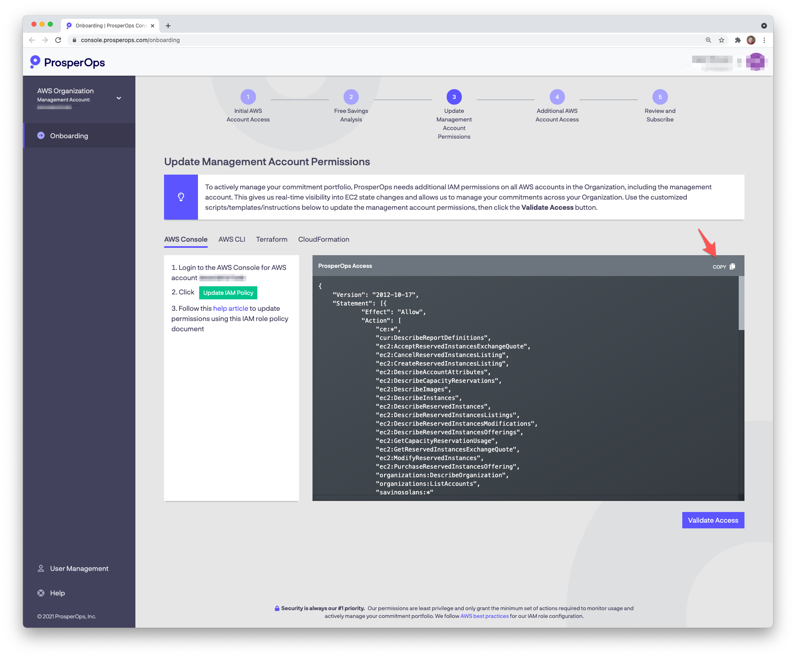Open Help in the sidebar
Image resolution: width=796 pixels, height=658 pixels.
pyautogui.click(x=57, y=593)
